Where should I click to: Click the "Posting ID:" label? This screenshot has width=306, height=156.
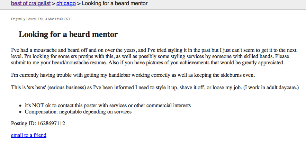click(24, 123)
